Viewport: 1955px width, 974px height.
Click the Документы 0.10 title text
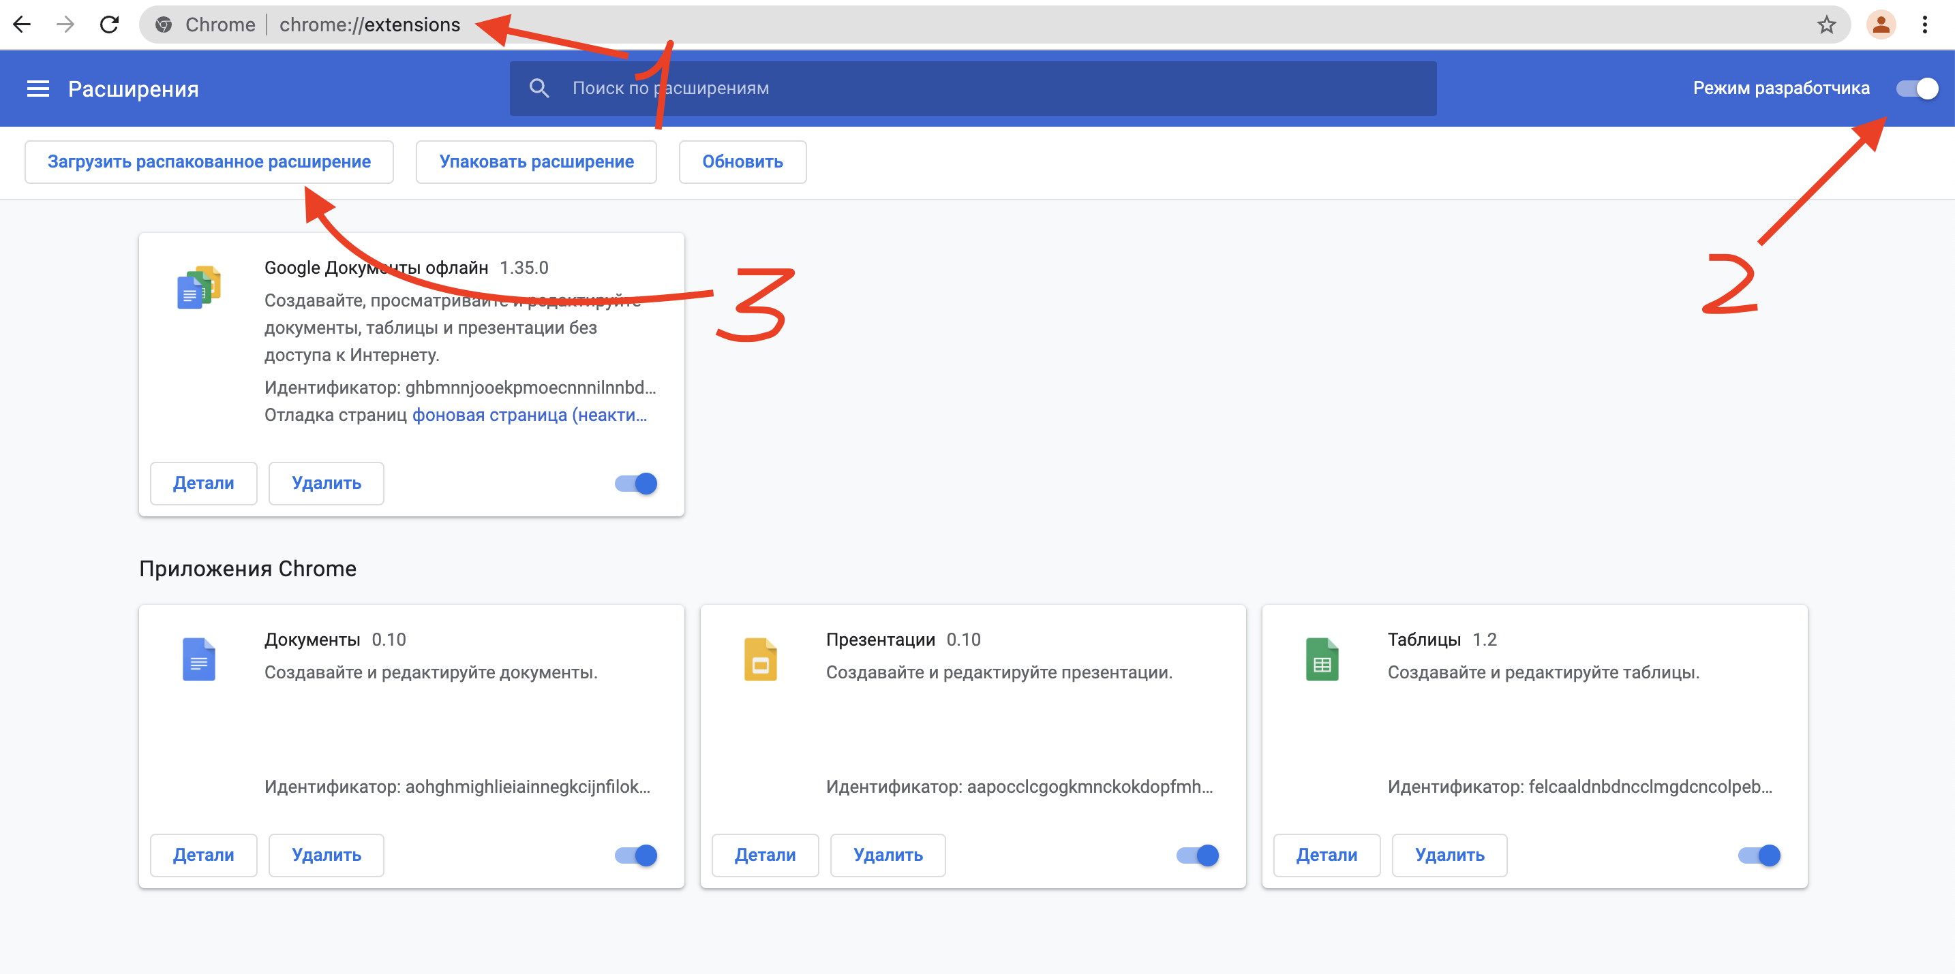tap(335, 640)
